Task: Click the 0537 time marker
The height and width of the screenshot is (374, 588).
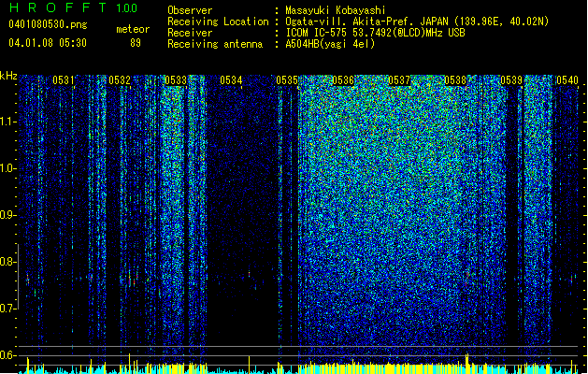Action: click(399, 80)
